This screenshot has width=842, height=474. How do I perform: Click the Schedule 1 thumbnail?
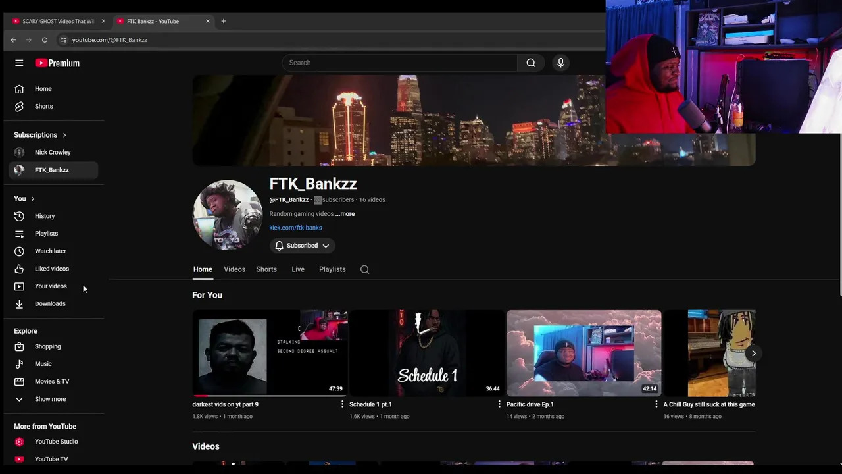[x=427, y=353]
